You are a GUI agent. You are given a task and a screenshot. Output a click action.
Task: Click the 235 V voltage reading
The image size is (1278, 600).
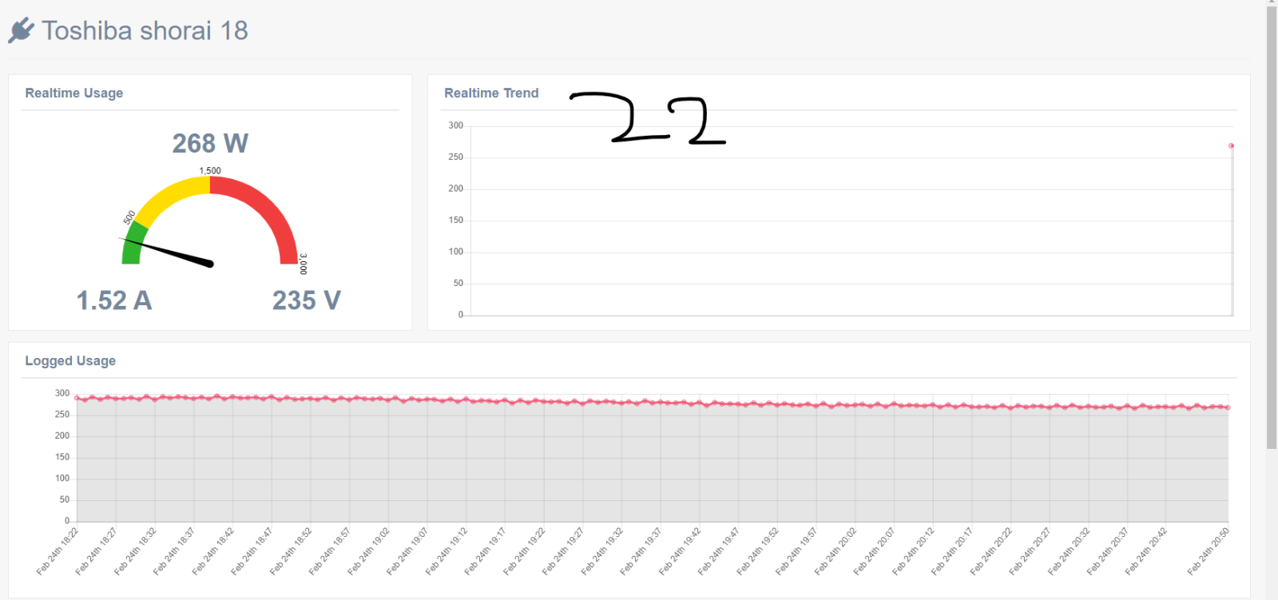307,300
